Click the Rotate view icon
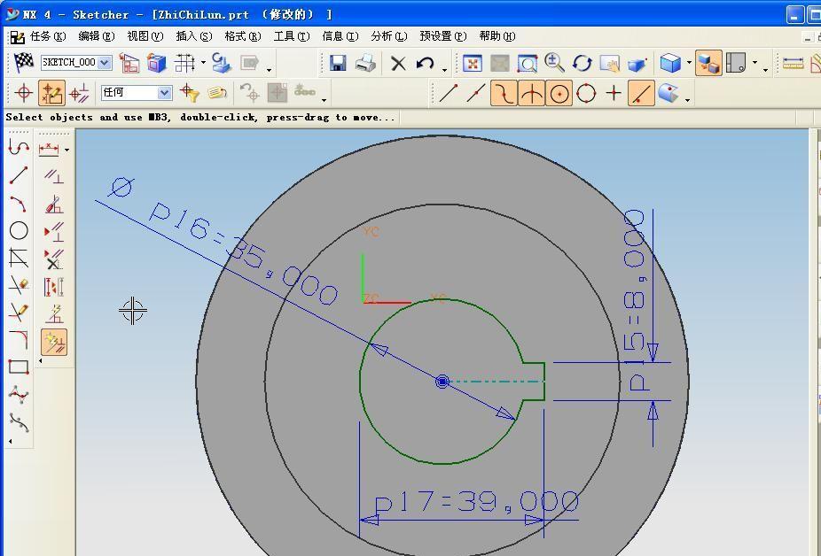Screen dimensions: 821x556 pyautogui.click(x=582, y=63)
